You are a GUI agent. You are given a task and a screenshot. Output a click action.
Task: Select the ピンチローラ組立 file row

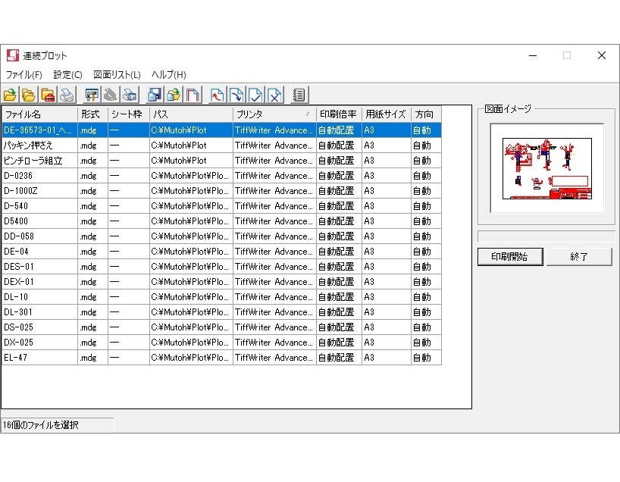point(221,161)
